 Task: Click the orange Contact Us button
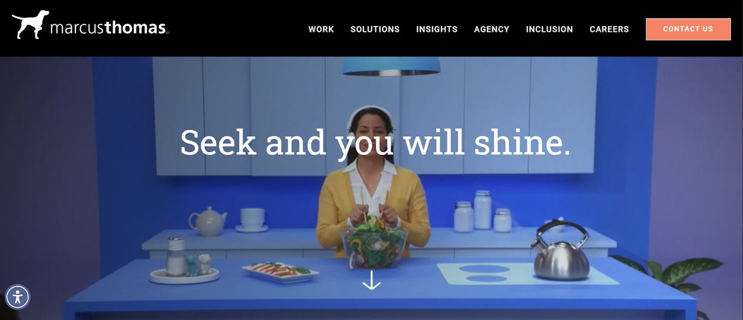[x=688, y=29]
